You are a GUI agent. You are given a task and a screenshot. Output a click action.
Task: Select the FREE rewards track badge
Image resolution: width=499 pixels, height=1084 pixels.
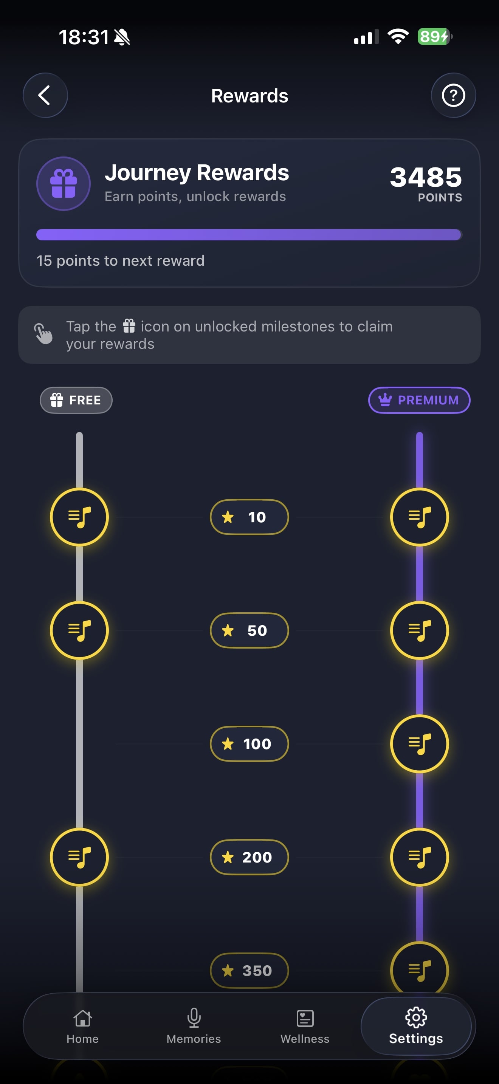point(76,400)
